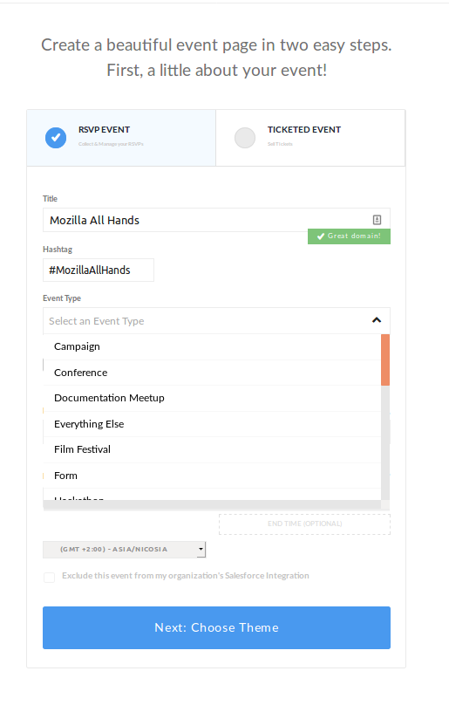Click the horizontal scrollbar under the event list

[212, 505]
